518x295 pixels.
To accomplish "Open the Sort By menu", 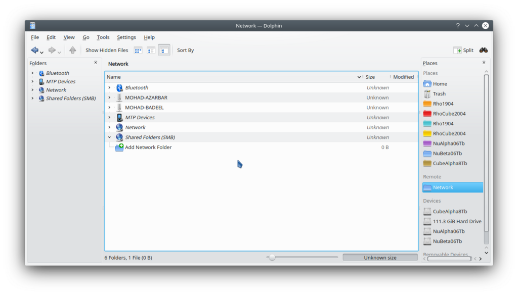I will pos(185,50).
